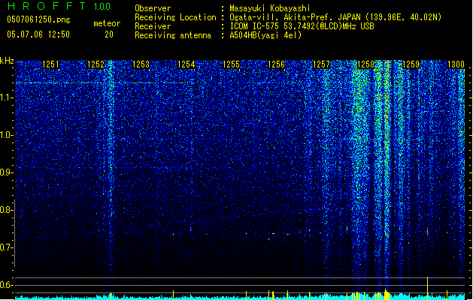This screenshot has width=473, height=300.
Task: Click the 1257 time marker
Action: (322, 64)
